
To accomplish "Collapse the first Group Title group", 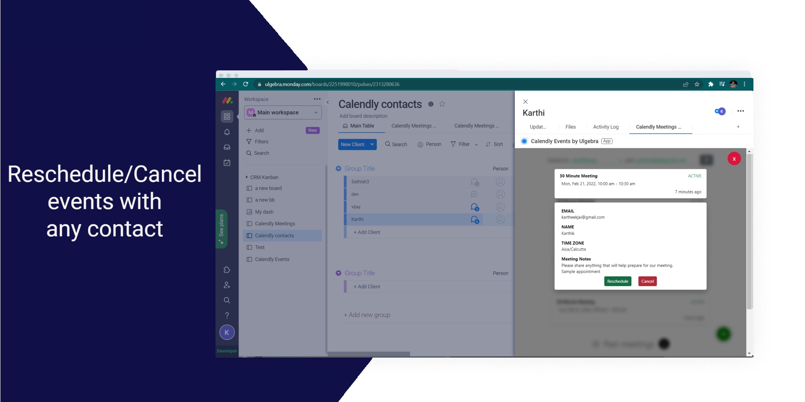I will (x=338, y=168).
